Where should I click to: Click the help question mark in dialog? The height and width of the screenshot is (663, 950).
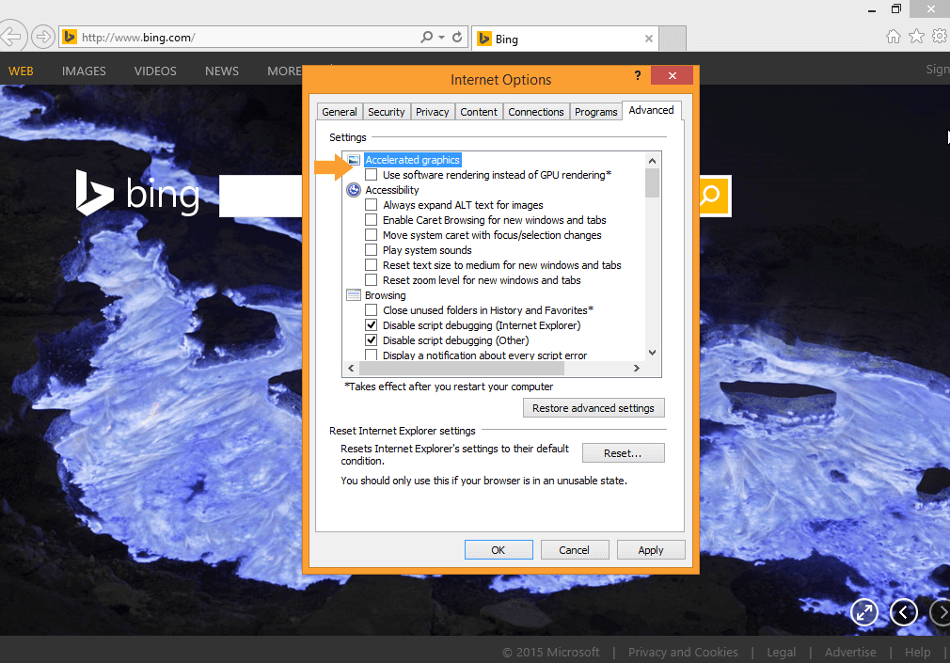tap(638, 75)
